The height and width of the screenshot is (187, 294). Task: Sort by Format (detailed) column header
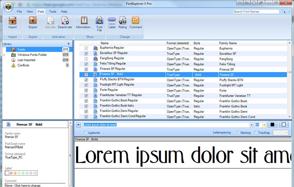point(178,43)
